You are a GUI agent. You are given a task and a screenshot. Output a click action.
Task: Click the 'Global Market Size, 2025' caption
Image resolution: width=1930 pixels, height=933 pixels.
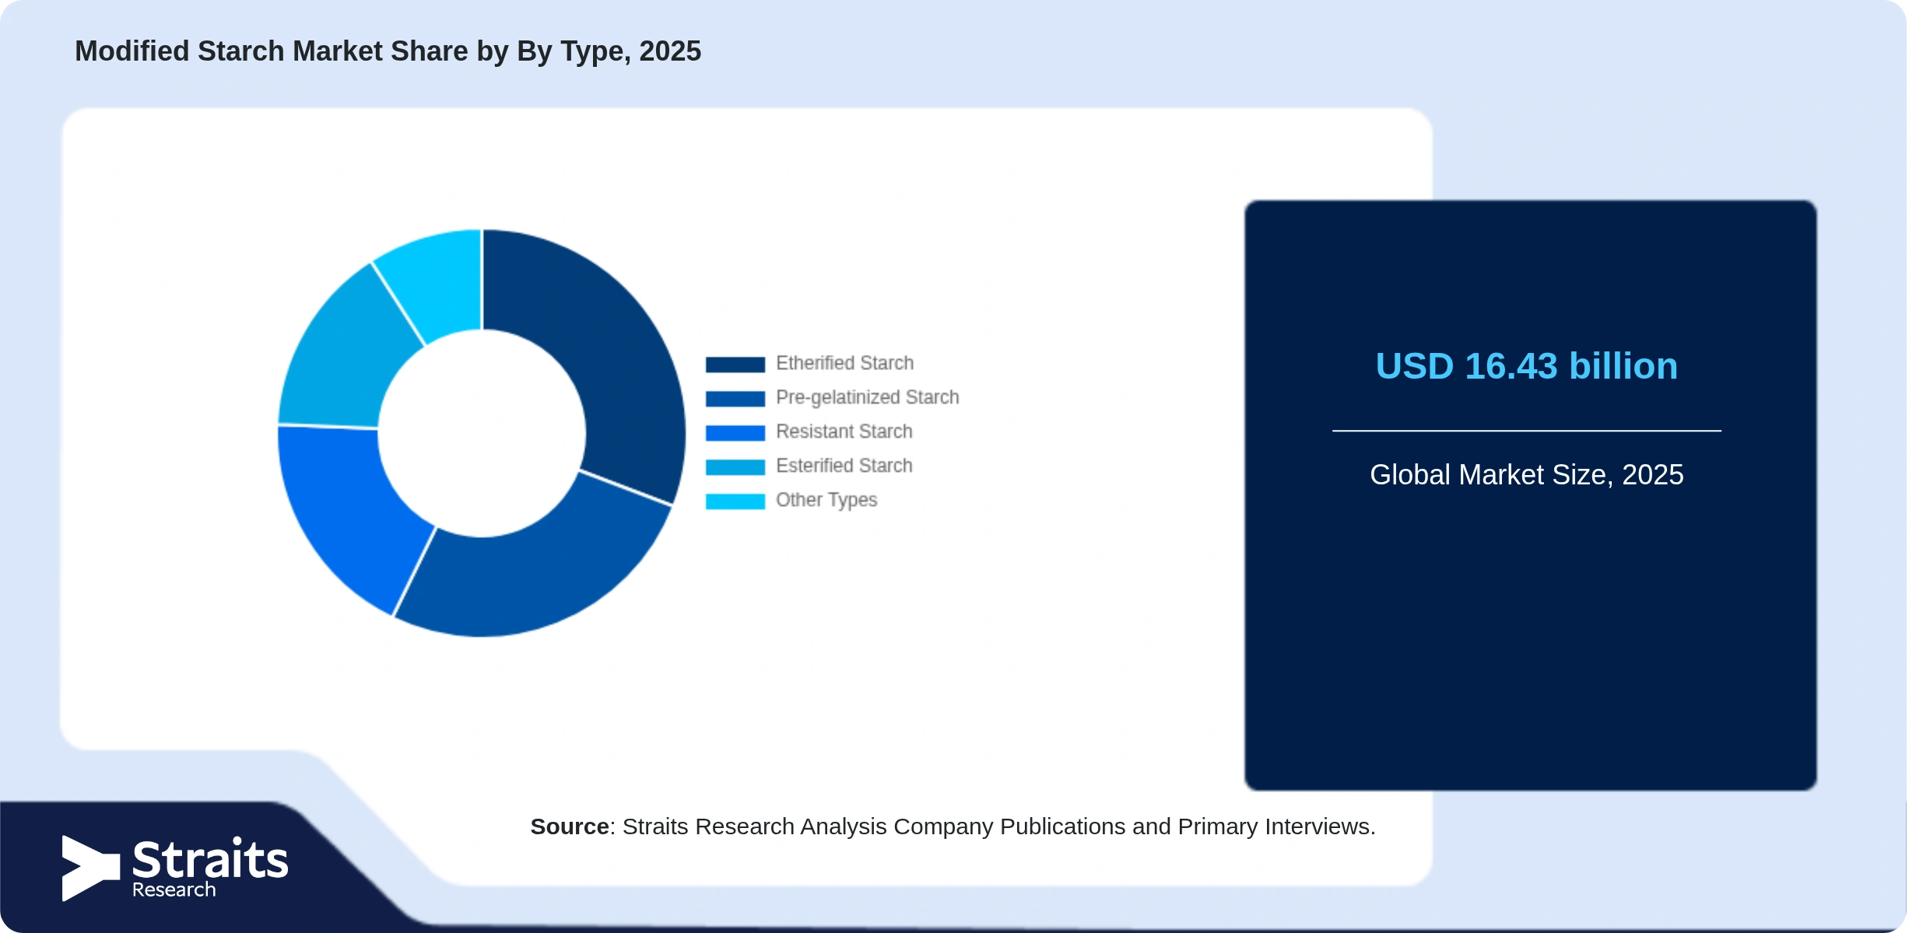[x=1526, y=474]
